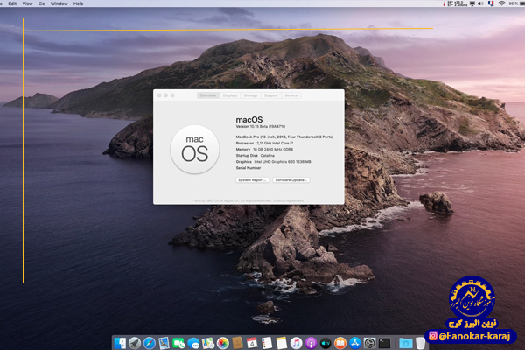Image resolution: width=525 pixels, height=350 pixels.
Task: Click the Processor info line
Action: 264,143
